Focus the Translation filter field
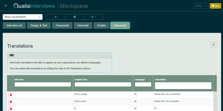 pyautogui.click(x=183, y=86)
